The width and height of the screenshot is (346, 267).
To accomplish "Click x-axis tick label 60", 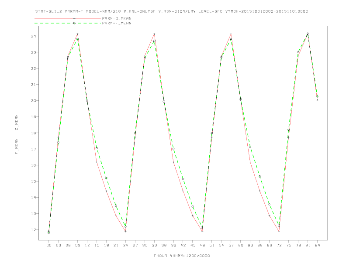I will point(241,245).
